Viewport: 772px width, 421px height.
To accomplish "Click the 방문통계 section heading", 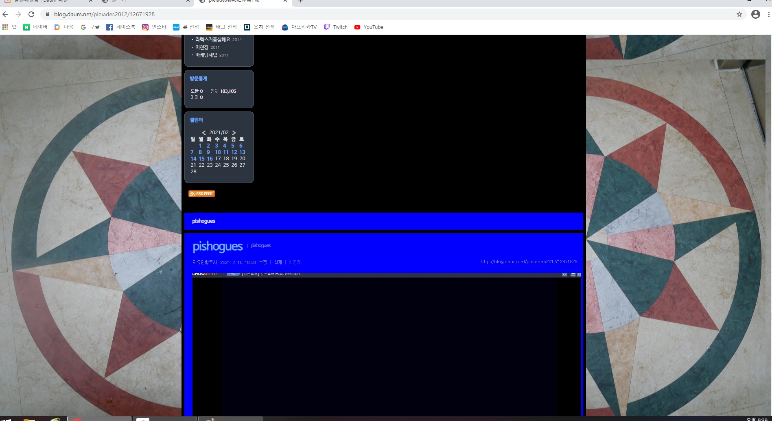I will pos(198,79).
